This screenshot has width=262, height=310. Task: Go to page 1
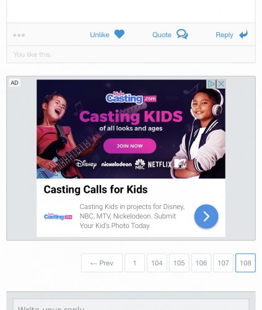tap(134, 263)
